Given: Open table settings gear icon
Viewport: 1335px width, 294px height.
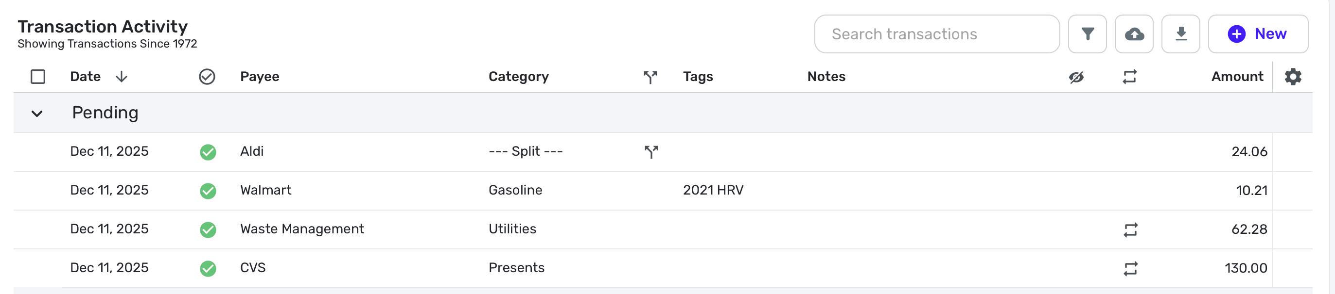Looking at the screenshot, I should [x=1293, y=77].
